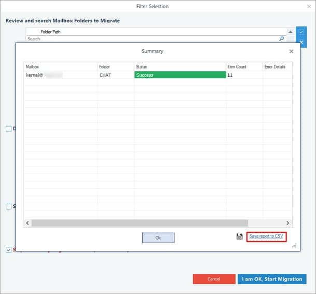This screenshot has height=294, width=316.
Task: Click the floppy disk save icon
Action: (x=239, y=236)
